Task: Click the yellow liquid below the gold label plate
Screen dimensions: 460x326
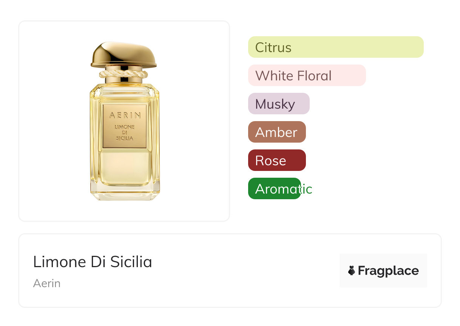Action: 125,166
